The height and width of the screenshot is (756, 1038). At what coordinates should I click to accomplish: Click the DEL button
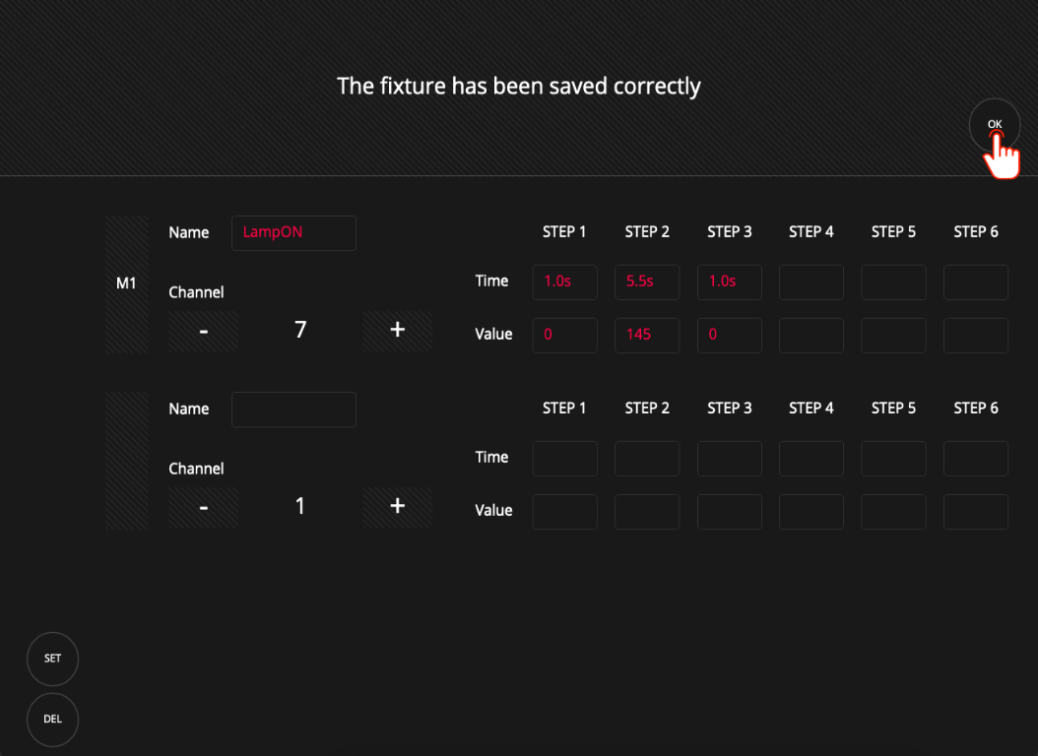coord(52,719)
